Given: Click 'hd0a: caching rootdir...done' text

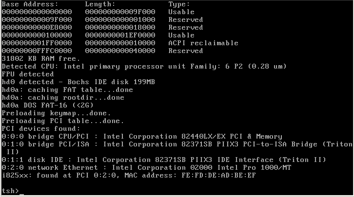Looking at the screenshot, I should (63, 97).
